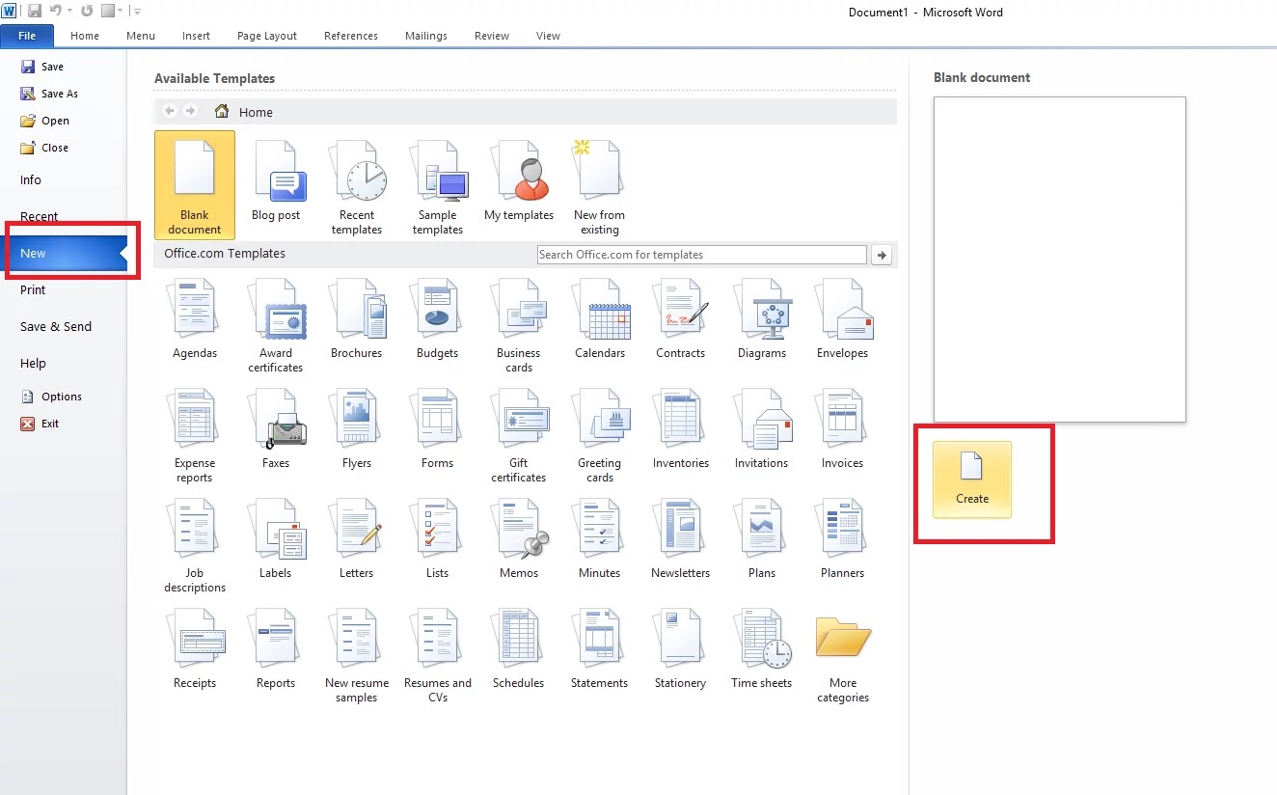This screenshot has height=795, width=1277.
Task: Switch to the Page Layout tab
Action: [267, 36]
